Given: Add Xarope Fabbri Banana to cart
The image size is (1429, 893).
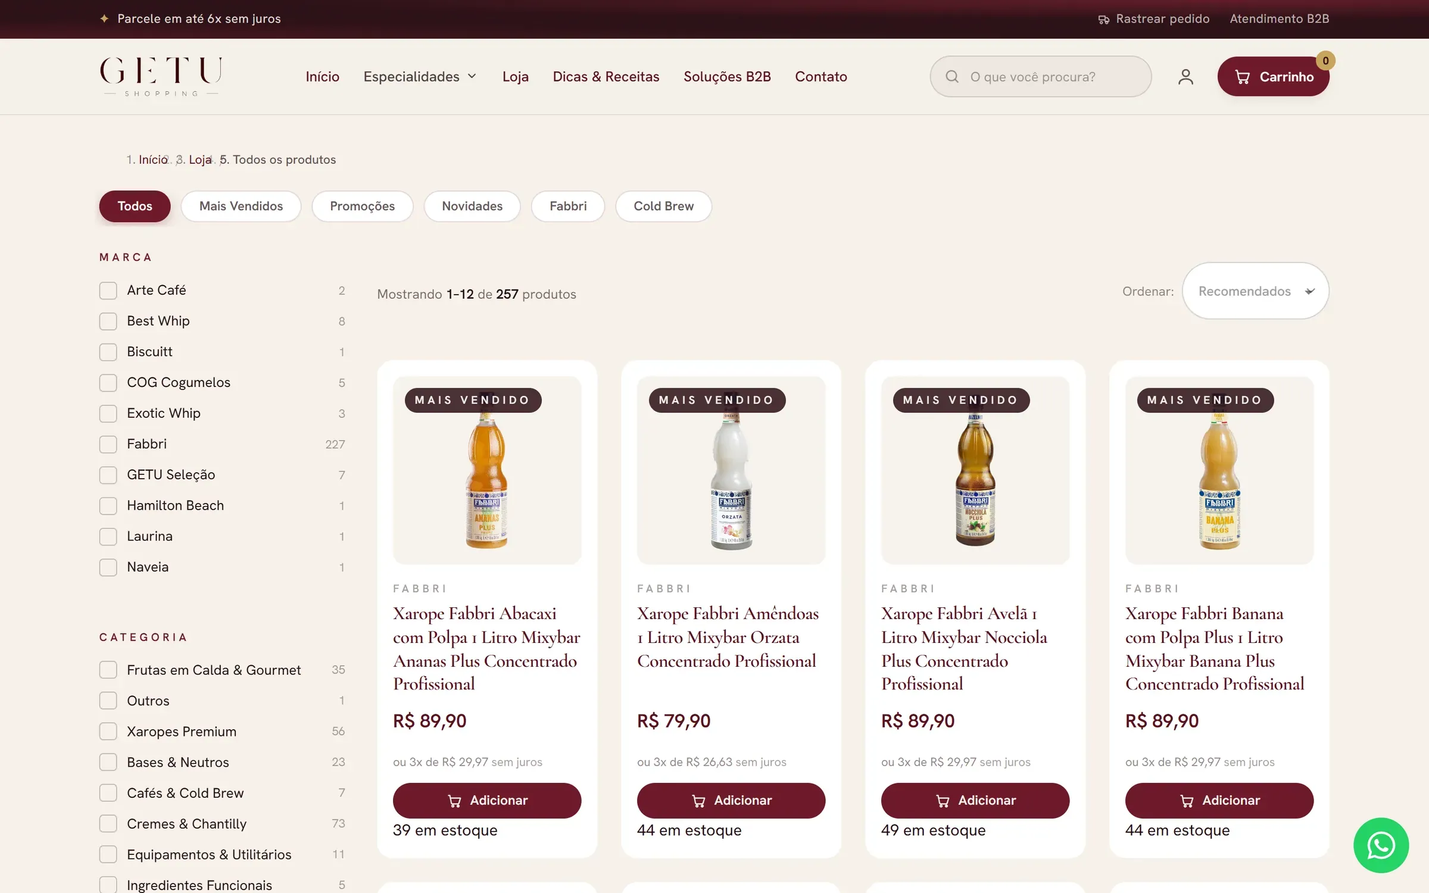Looking at the screenshot, I should point(1219,801).
